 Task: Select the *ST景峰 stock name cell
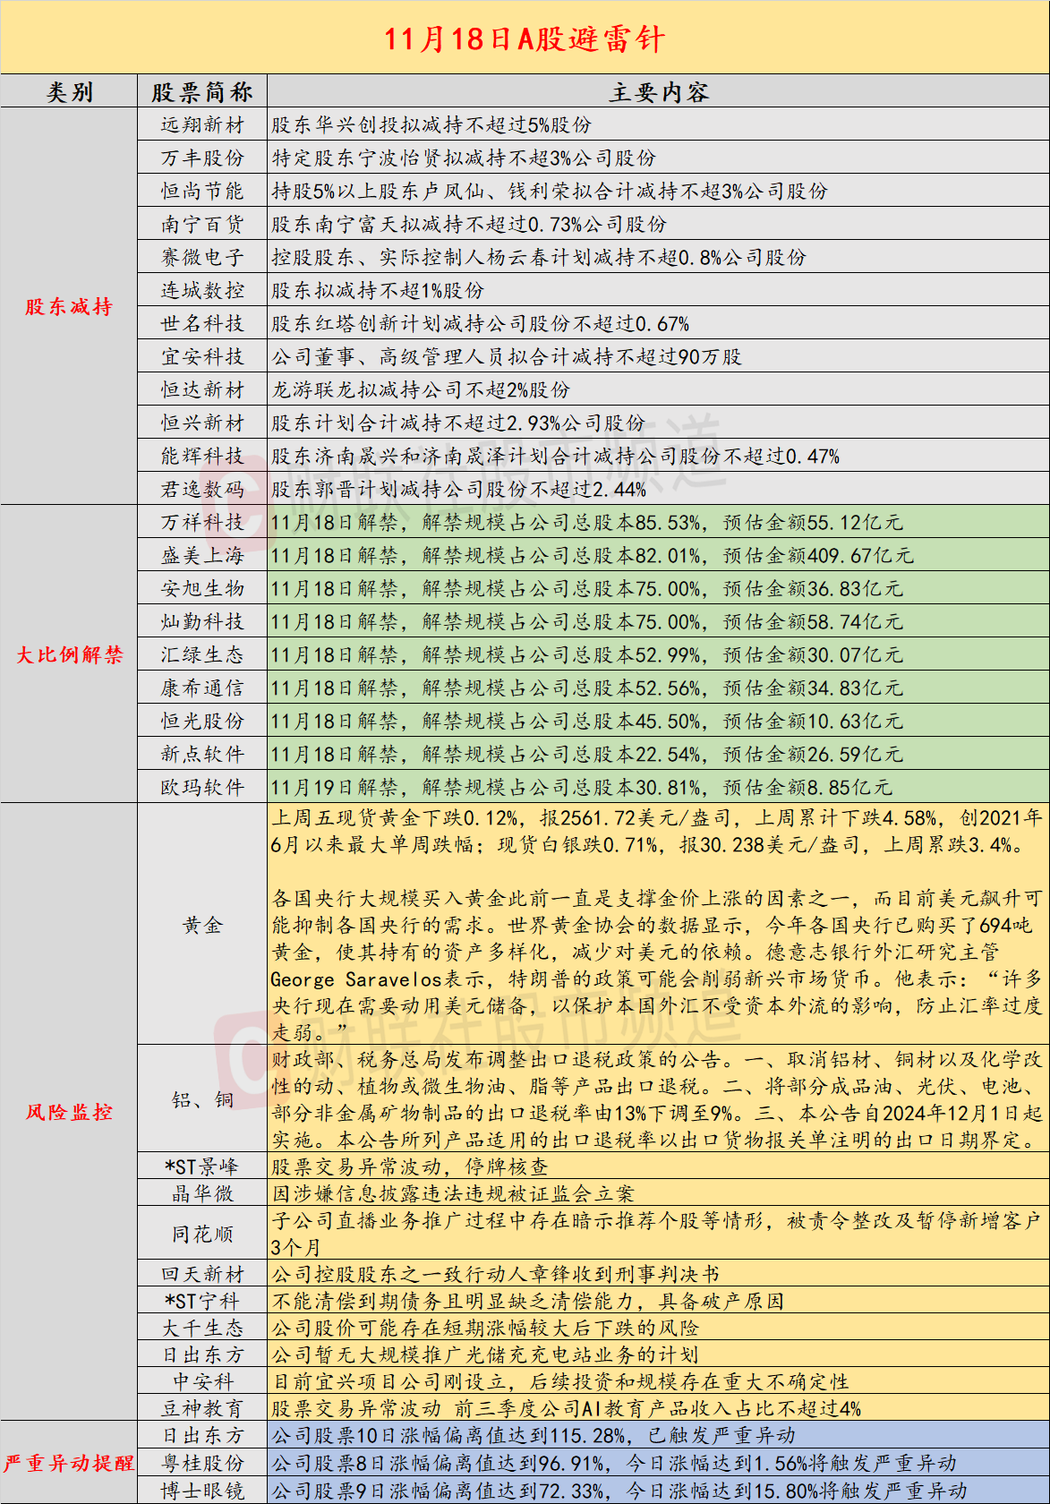[x=202, y=1167]
